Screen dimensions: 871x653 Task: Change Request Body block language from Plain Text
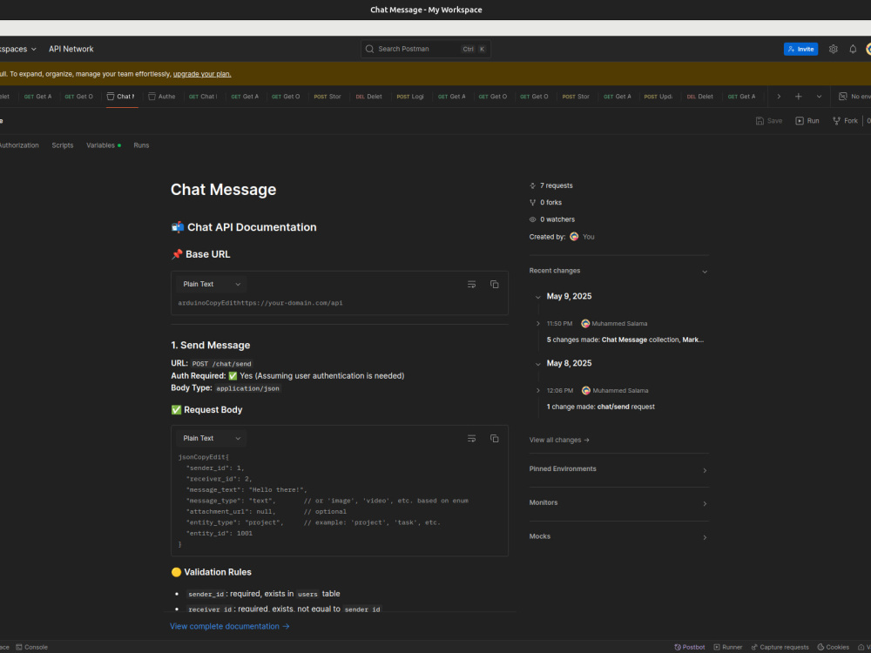(211, 439)
